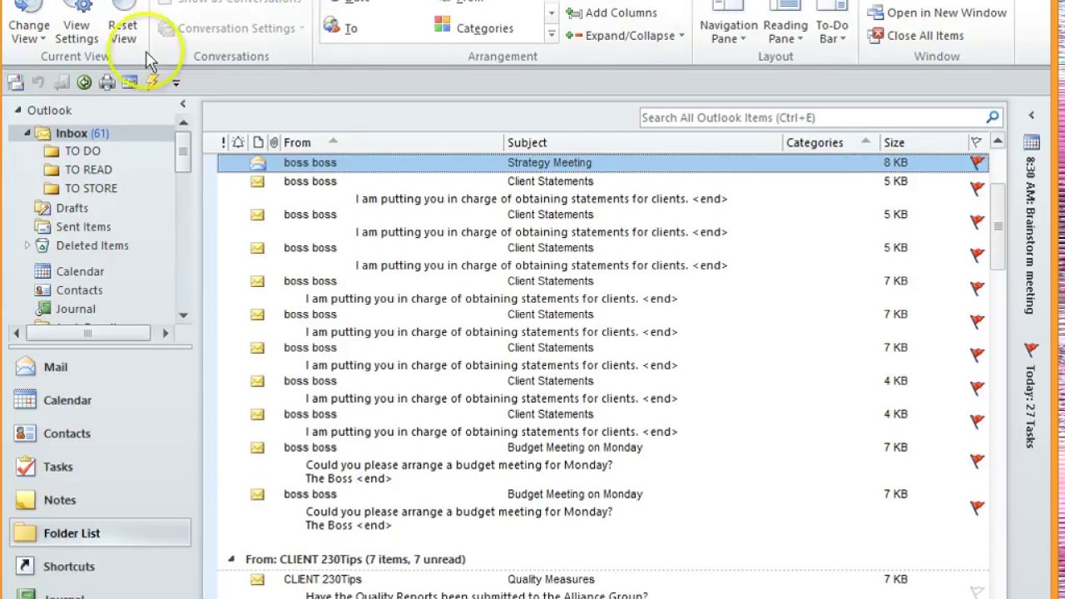The image size is (1065, 599).
Task: Click the folder pane scroll-down arrow
Action: point(183,315)
